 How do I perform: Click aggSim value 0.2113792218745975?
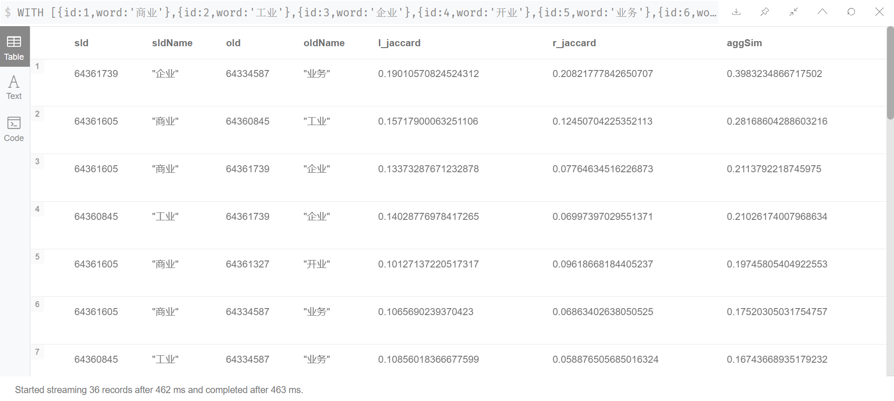(x=774, y=169)
